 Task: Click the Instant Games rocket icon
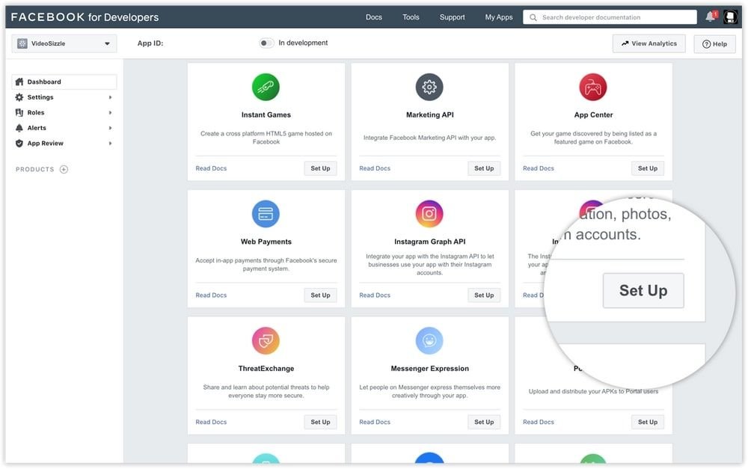click(266, 87)
